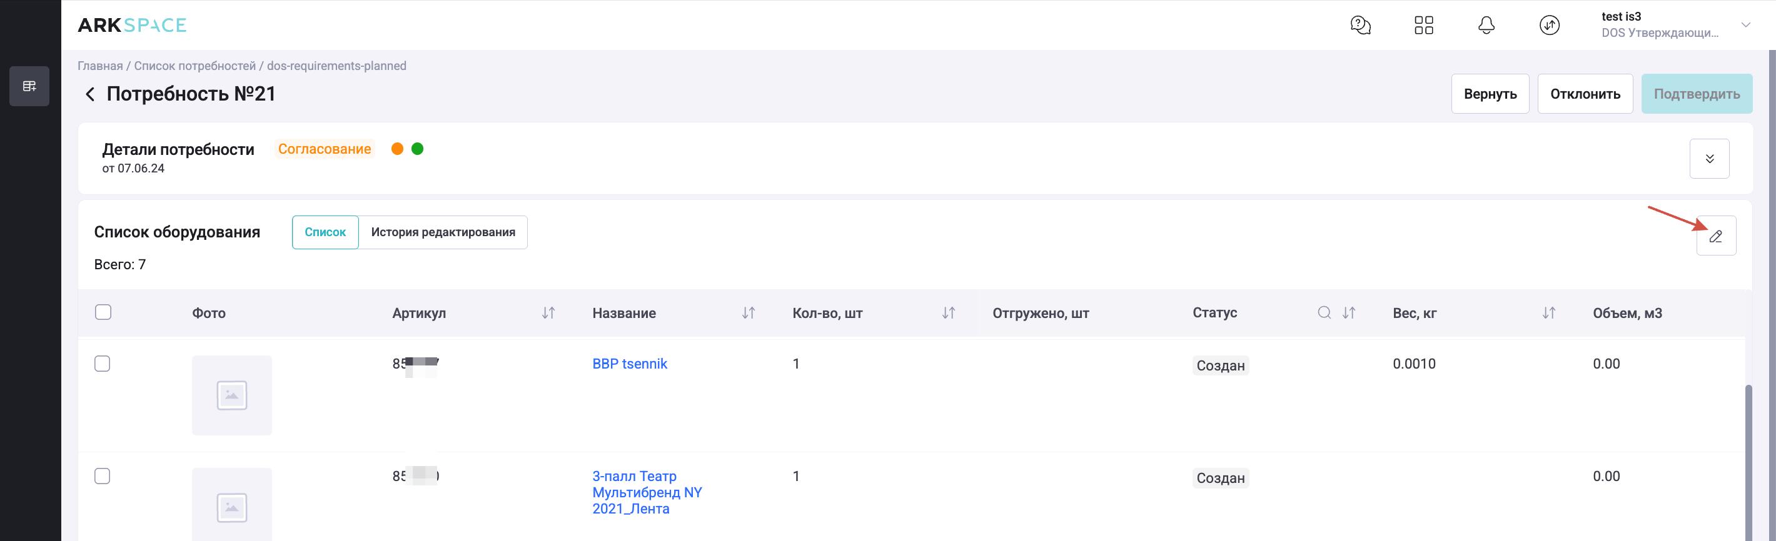Screen dimensions: 1776x541
Task: Click the Отклонить button
Action: (x=1585, y=94)
